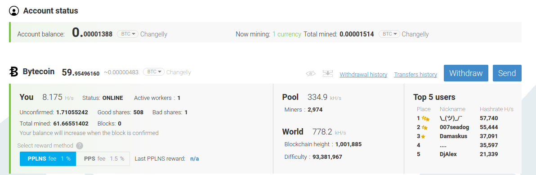Screen dimensions: 536x175
Task: Click Miners : 2,974 text
Action: [x=304, y=110]
